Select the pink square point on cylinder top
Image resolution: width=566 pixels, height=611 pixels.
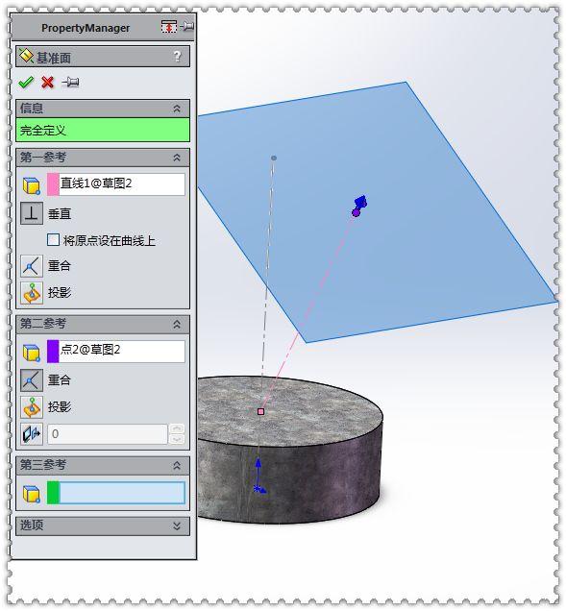(261, 411)
